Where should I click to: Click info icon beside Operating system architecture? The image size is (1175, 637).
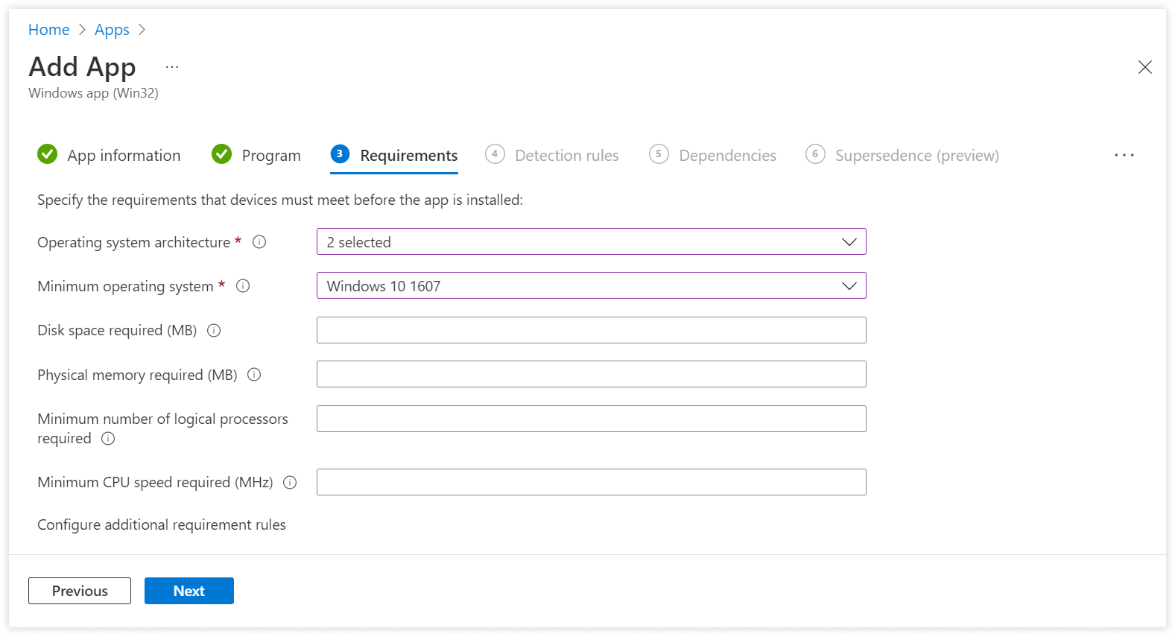tap(259, 242)
